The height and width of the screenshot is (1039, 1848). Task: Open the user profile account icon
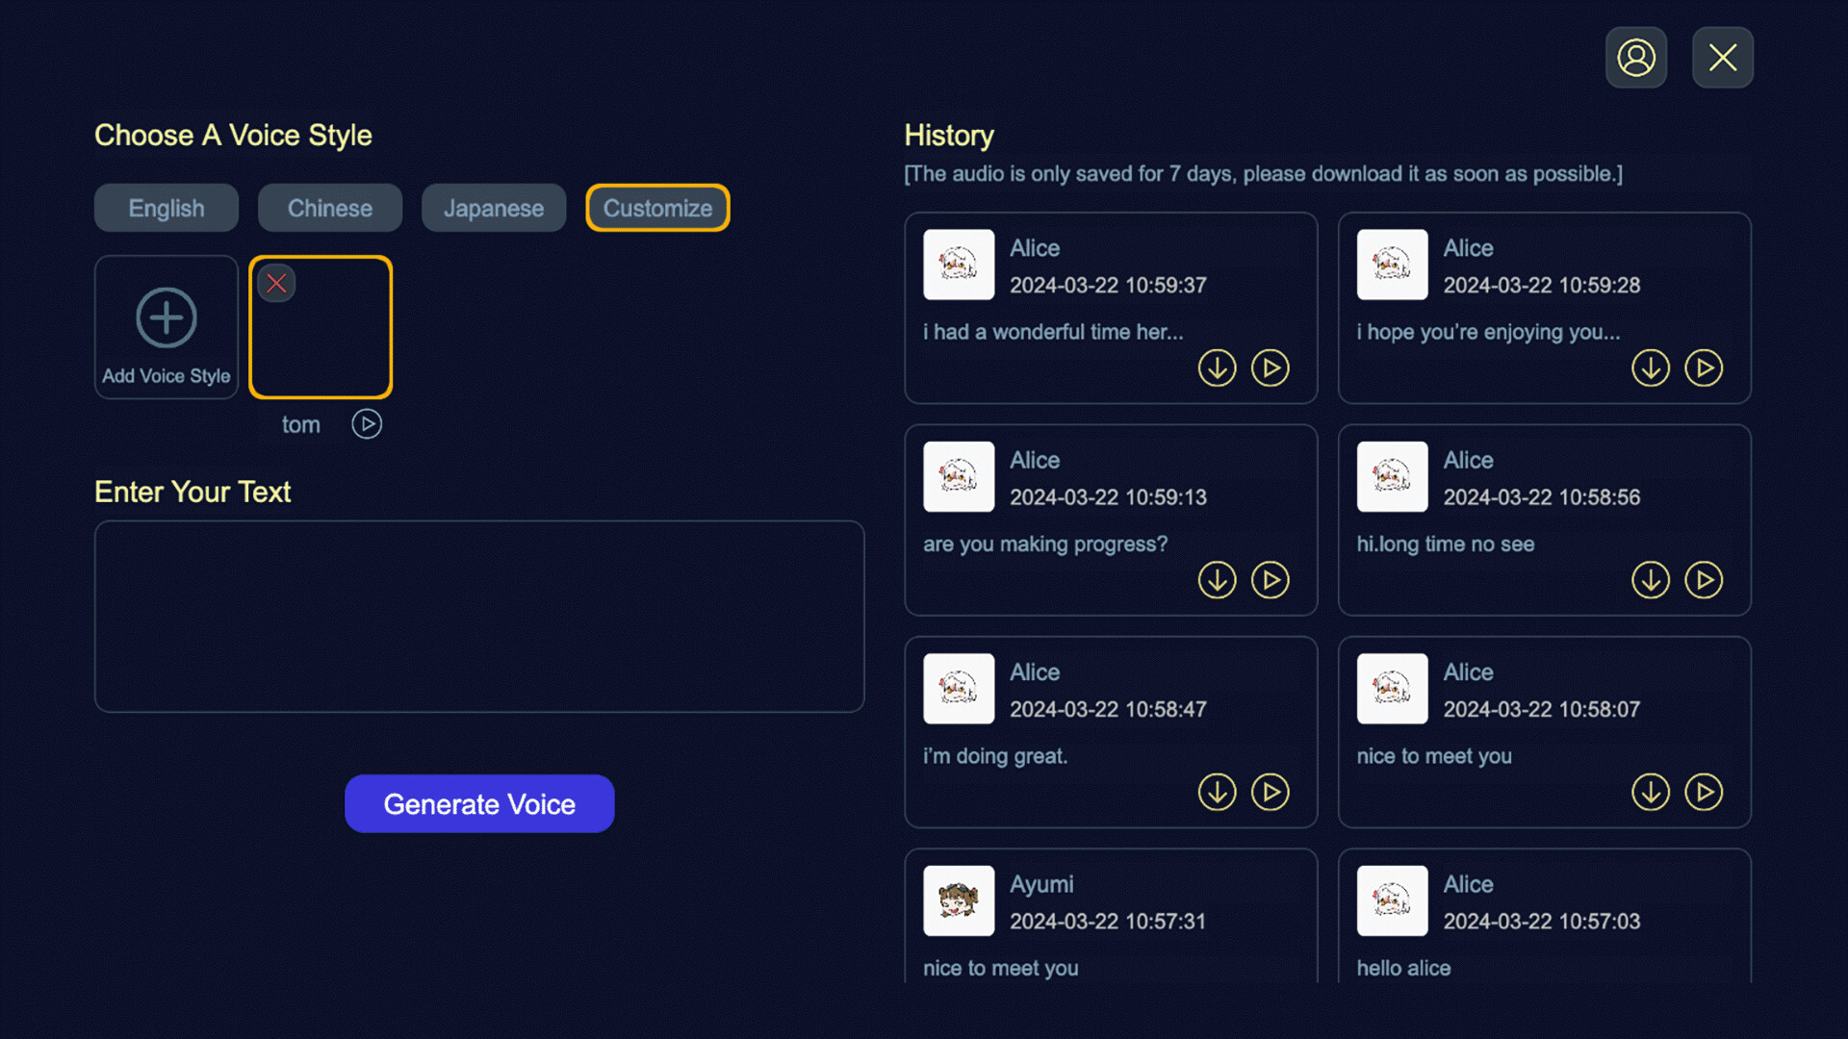pyautogui.click(x=1636, y=57)
